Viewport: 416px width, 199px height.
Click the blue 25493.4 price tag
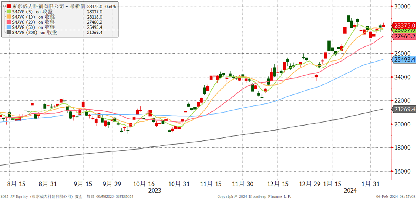click(x=403, y=60)
